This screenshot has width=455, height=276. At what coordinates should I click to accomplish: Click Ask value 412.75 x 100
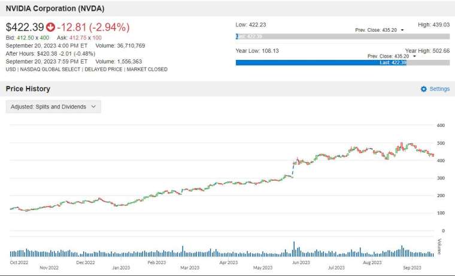click(85, 38)
